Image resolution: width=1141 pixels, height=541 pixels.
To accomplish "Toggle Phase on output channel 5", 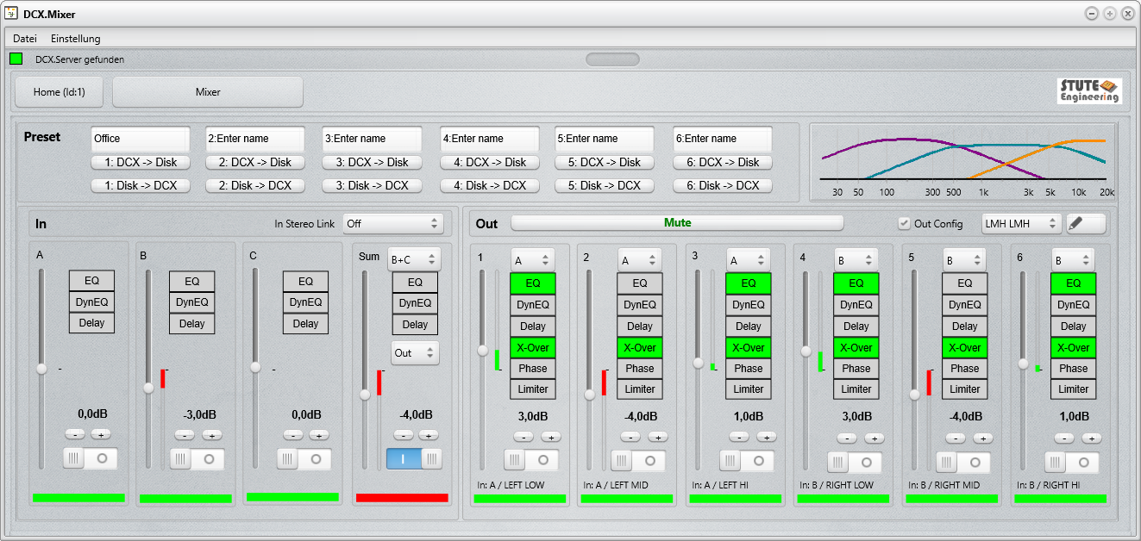I will 964,368.
